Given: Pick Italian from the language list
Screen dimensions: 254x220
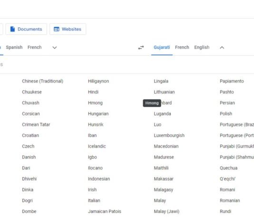Looking at the screenshot, I should point(94,200).
